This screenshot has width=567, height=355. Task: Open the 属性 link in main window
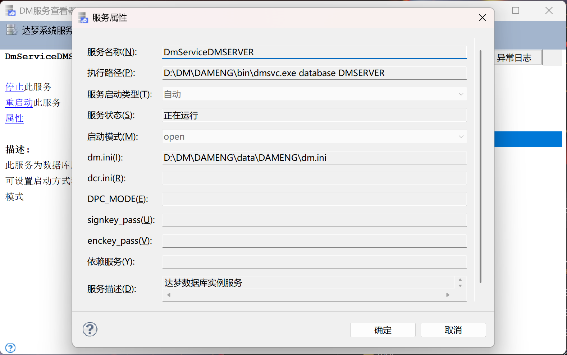[x=14, y=118]
